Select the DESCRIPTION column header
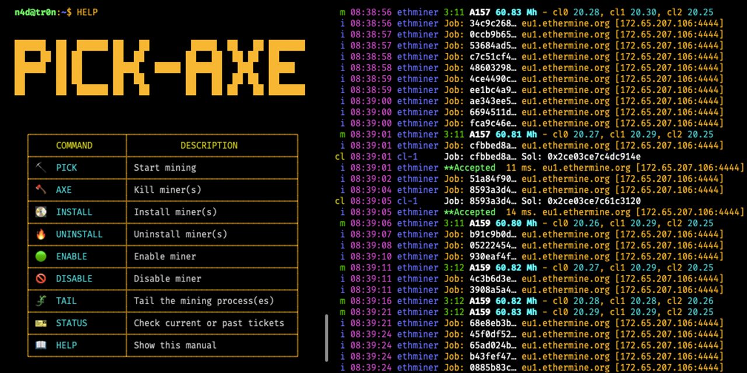 point(209,145)
